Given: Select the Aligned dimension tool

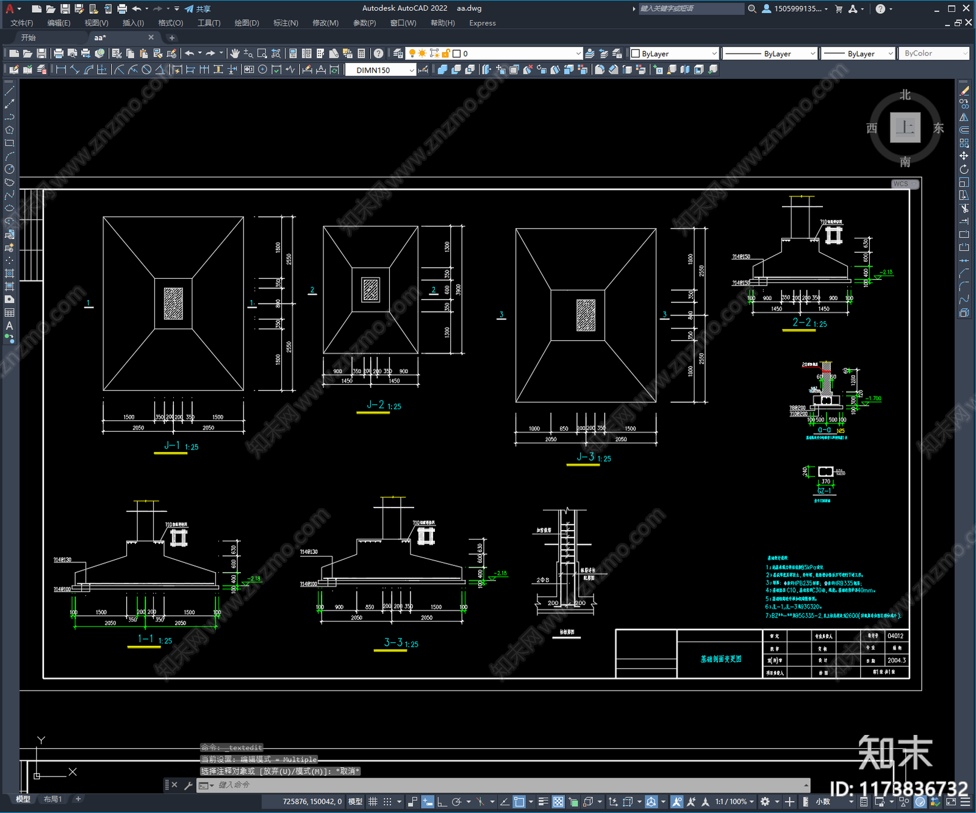Looking at the screenshot, I should click(74, 70).
